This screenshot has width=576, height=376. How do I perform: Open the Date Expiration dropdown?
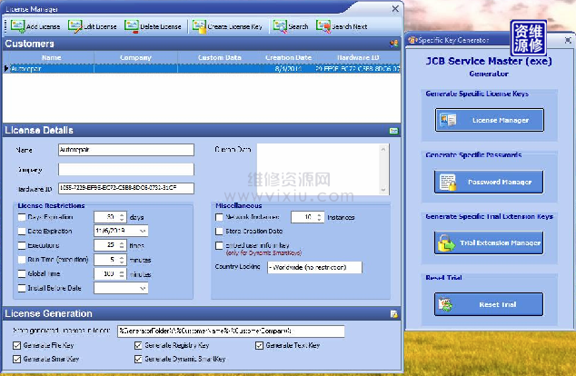(x=143, y=232)
